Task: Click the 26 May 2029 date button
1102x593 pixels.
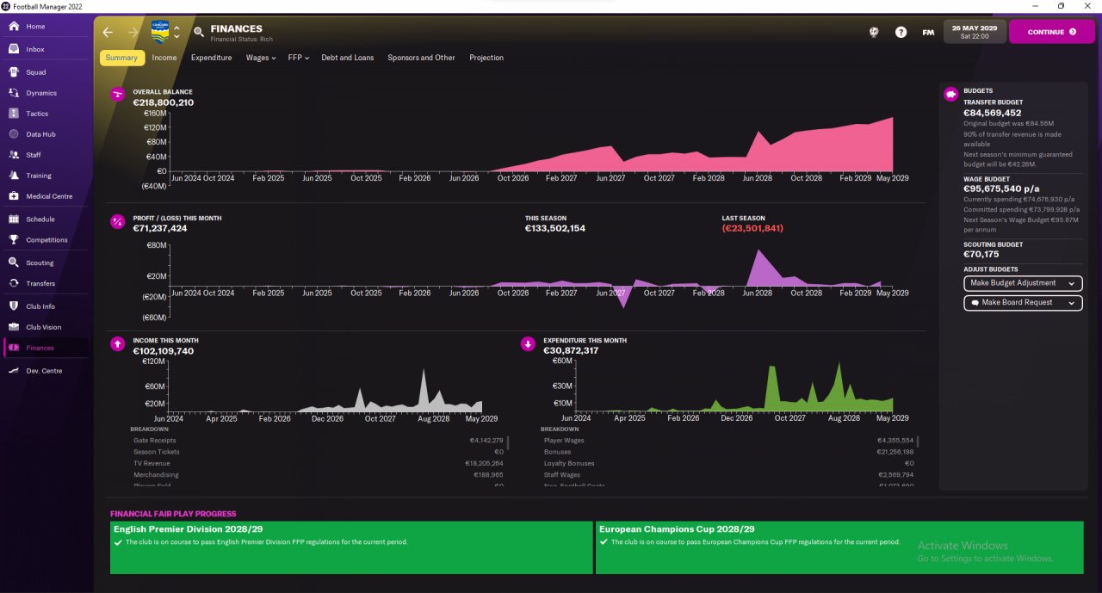Action: tap(975, 32)
